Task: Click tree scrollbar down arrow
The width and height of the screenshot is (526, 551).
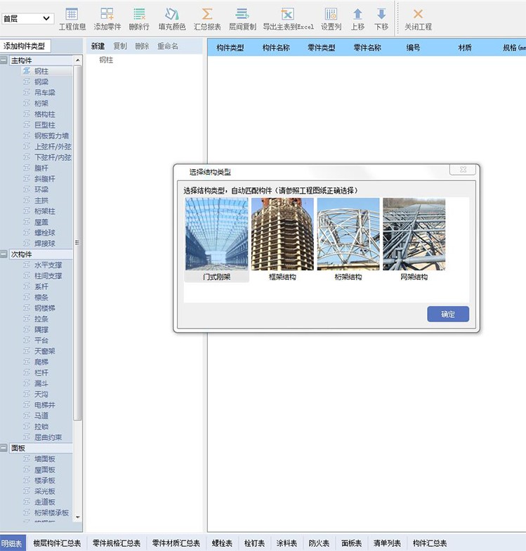Action: click(78, 517)
